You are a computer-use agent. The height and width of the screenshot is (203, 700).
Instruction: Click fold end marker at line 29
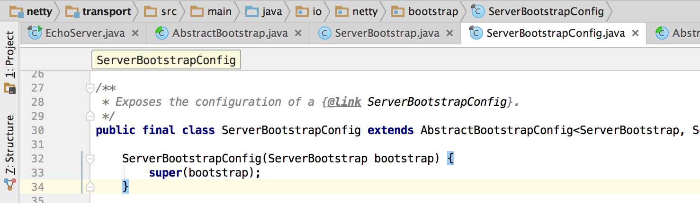click(x=90, y=116)
